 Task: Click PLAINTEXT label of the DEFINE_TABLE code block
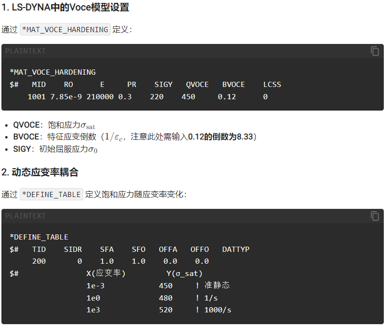click(x=26, y=216)
